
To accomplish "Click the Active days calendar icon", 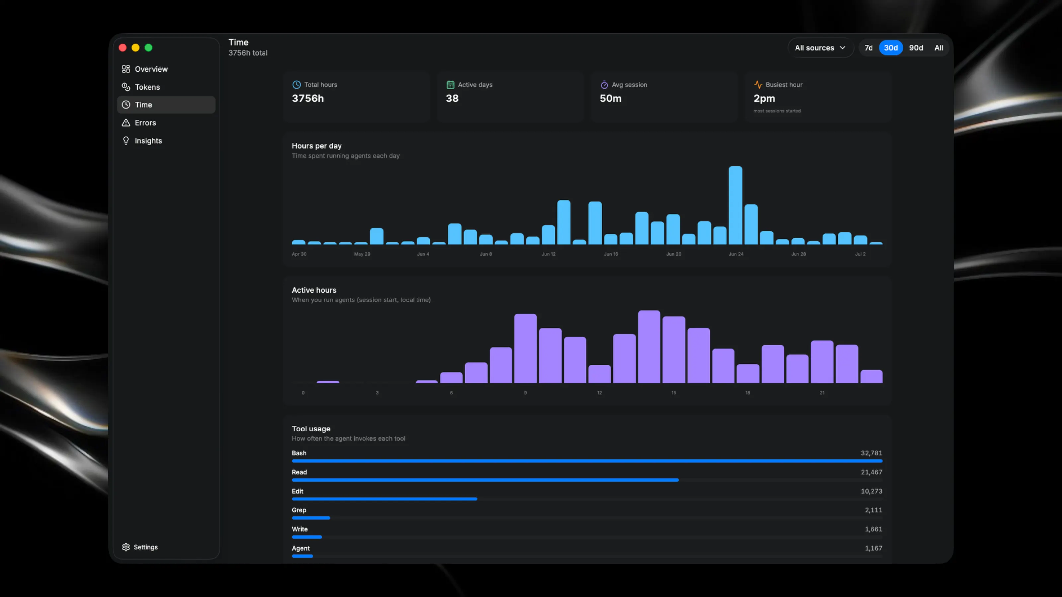I will [x=450, y=85].
